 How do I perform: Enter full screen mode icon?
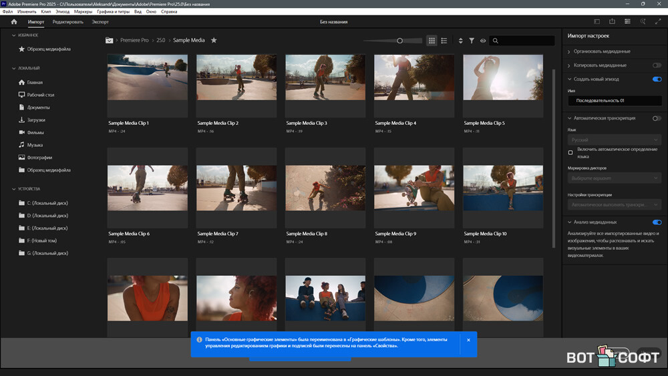pos(658,21)
